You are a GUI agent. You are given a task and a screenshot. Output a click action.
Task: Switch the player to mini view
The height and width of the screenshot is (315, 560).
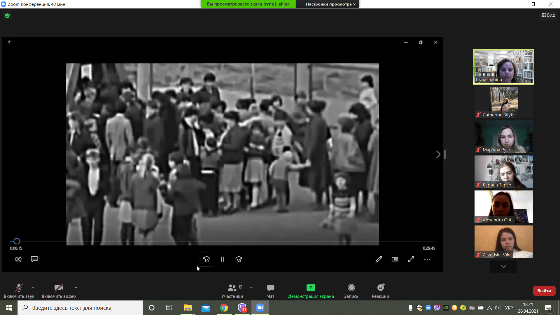point(395,259)
